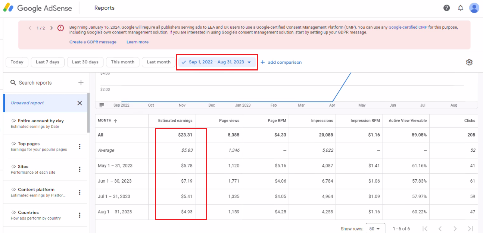Jump to first page of results
483x233 pixels.
click(425, 229)
